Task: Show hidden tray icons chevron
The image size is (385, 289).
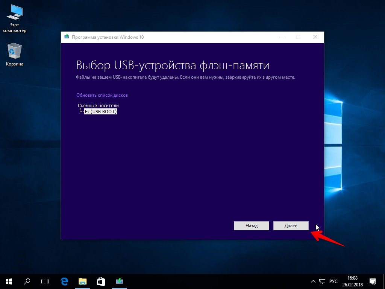Action: (313, 281)
